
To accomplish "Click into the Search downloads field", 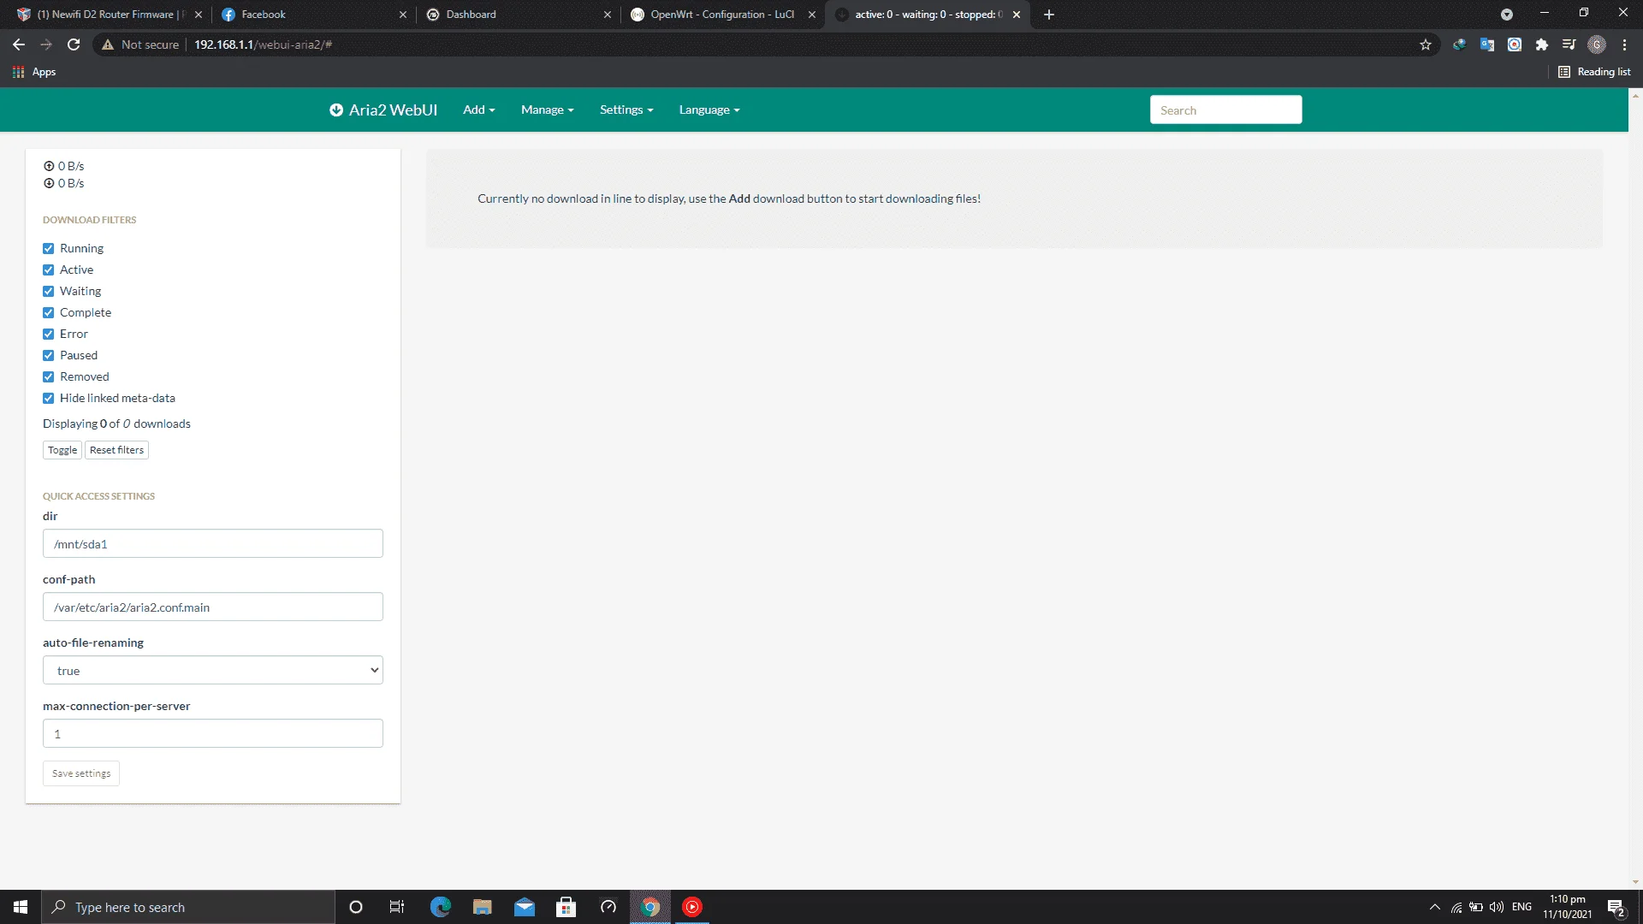I will click(1225, 110).
